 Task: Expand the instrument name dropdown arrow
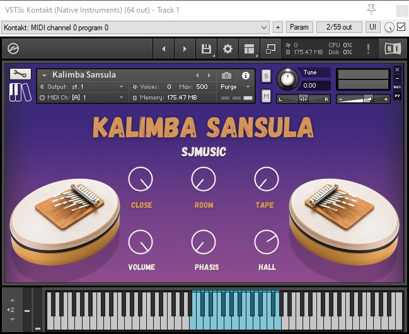44,76
